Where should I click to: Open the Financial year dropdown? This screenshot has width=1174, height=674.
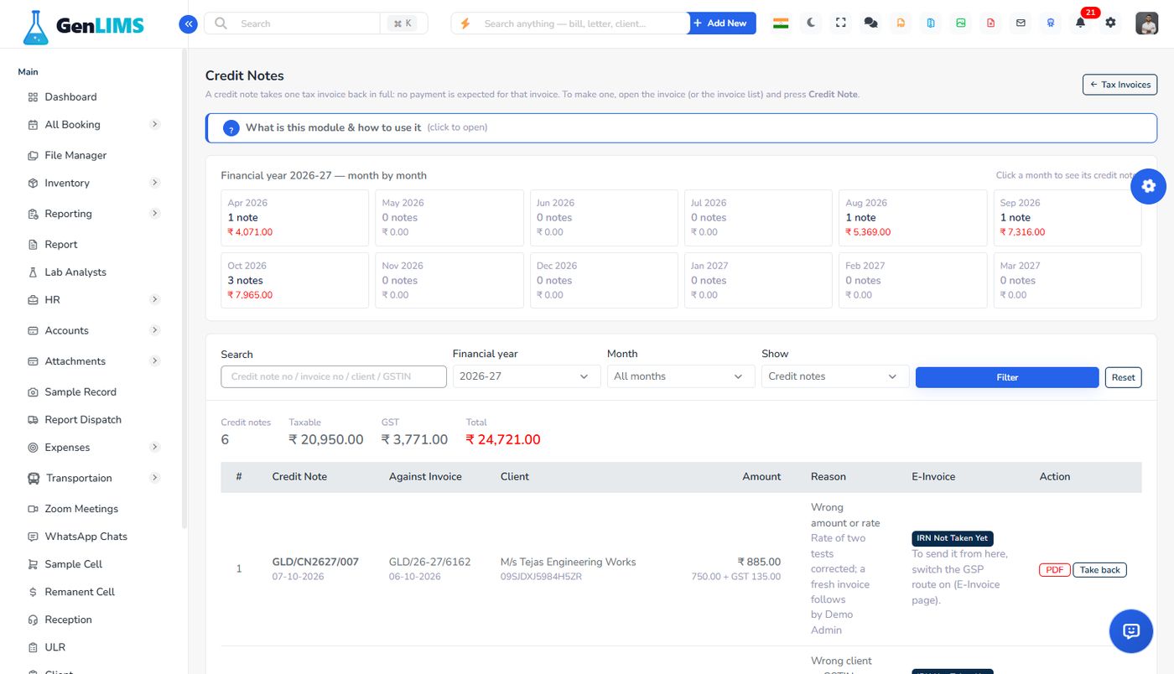(x=525, y=376)
